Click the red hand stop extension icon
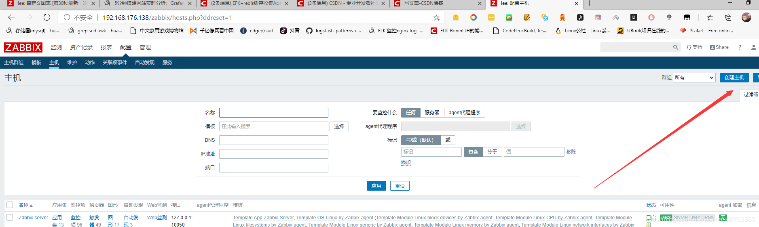The width and height of the screenshot is (759, 227). coord(651,17)
